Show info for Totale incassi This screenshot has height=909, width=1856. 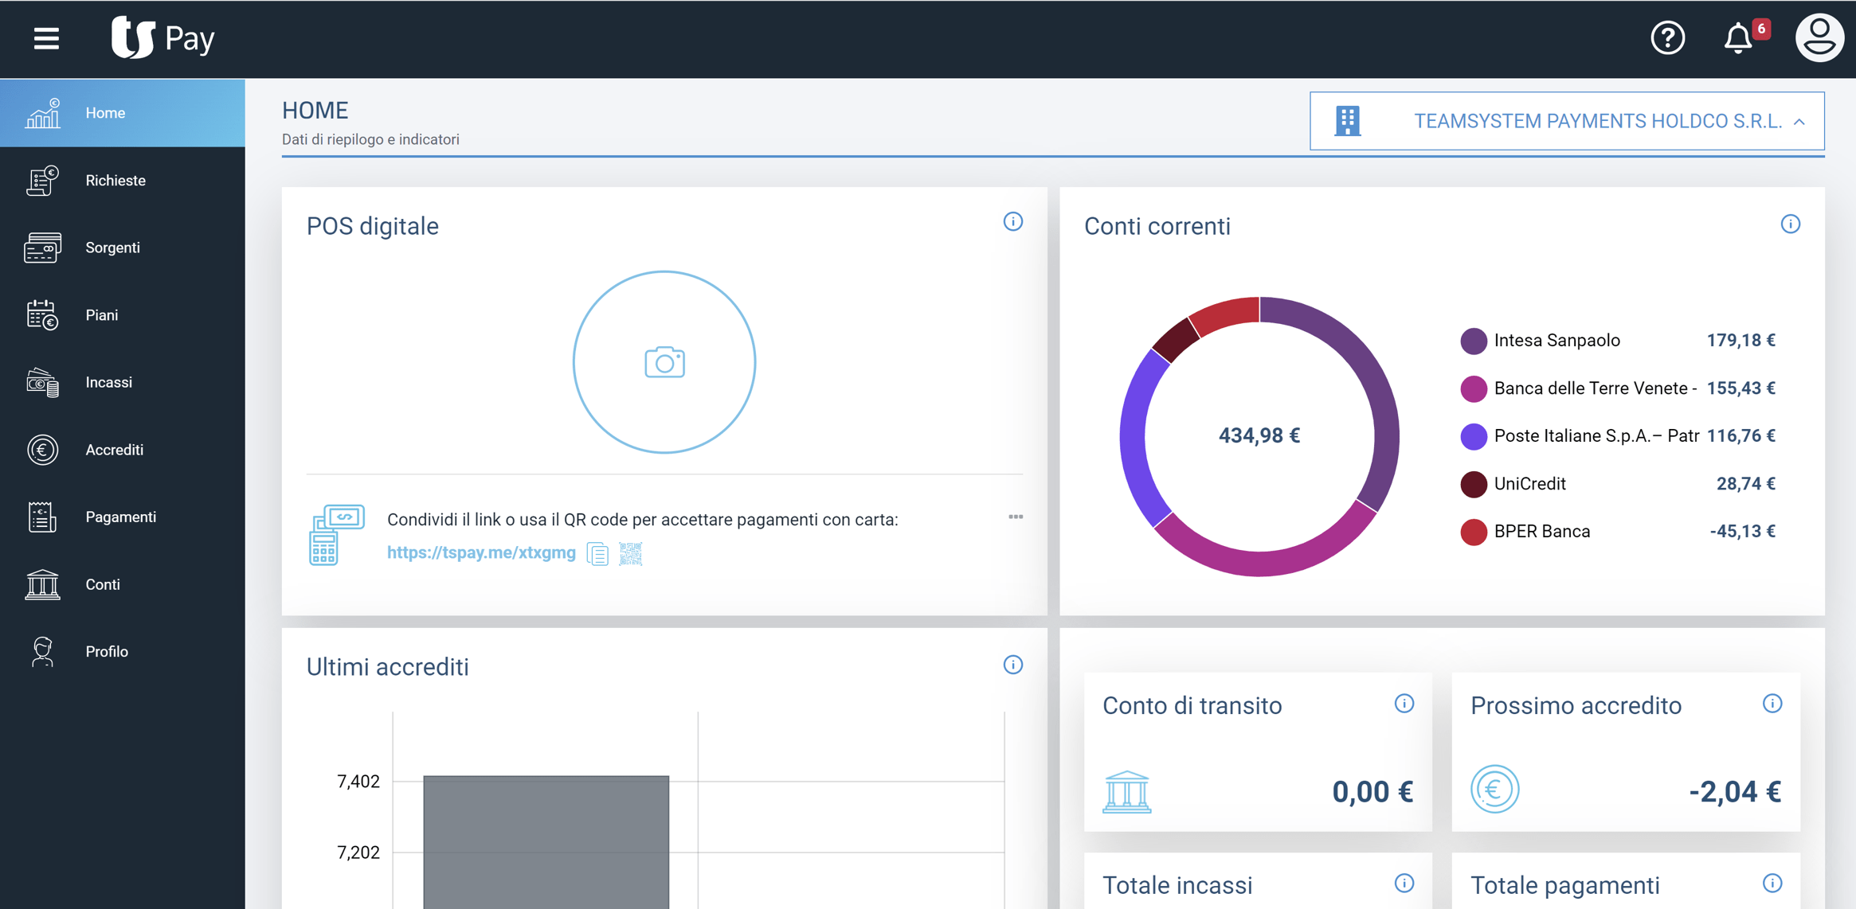click(x=1404, y=884)
